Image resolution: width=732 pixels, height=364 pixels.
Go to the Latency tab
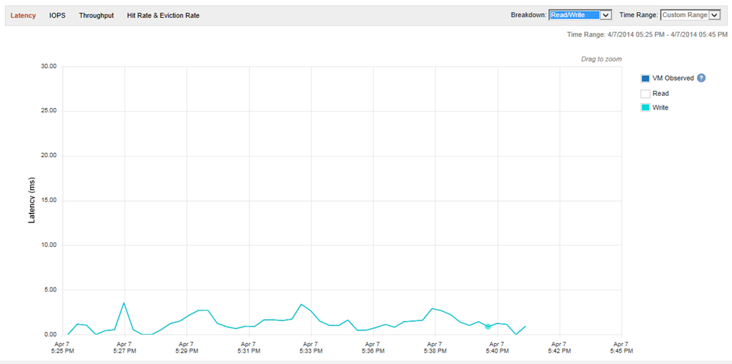(23, 15)
